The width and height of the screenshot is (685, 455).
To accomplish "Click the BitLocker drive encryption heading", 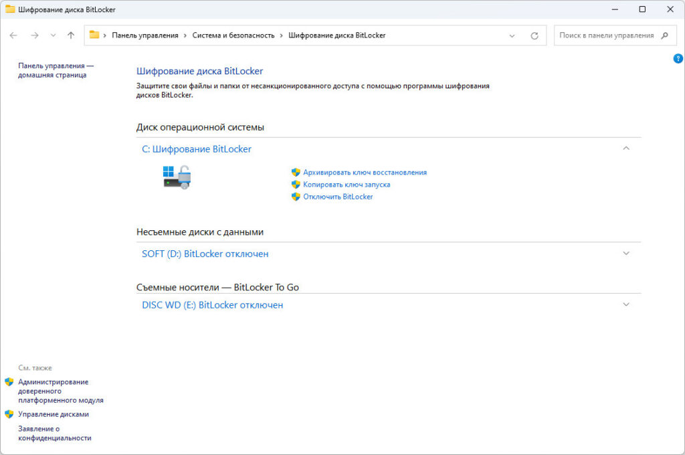I will [x=199, y=71].
